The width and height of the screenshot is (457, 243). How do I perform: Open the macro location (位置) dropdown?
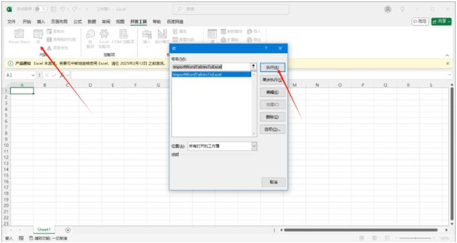pyautogui.click(x=254, y=146)
